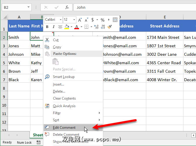Viewport: 196px width, 146px height.
Task: Apply the yellow fill color bucket
Action: (67, 27)
